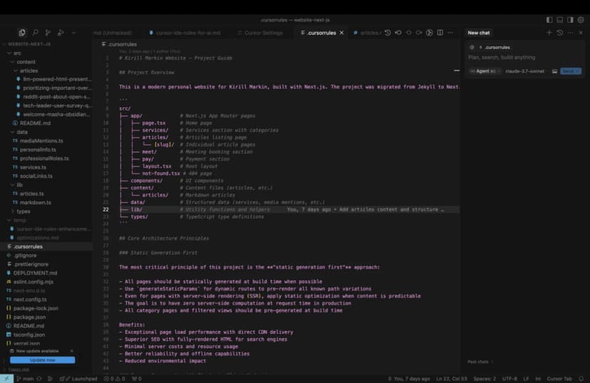590x383 pixels.
Task: Toggle the bottom panel layout button
Action: pyautogui.click(x=560, y=20)
